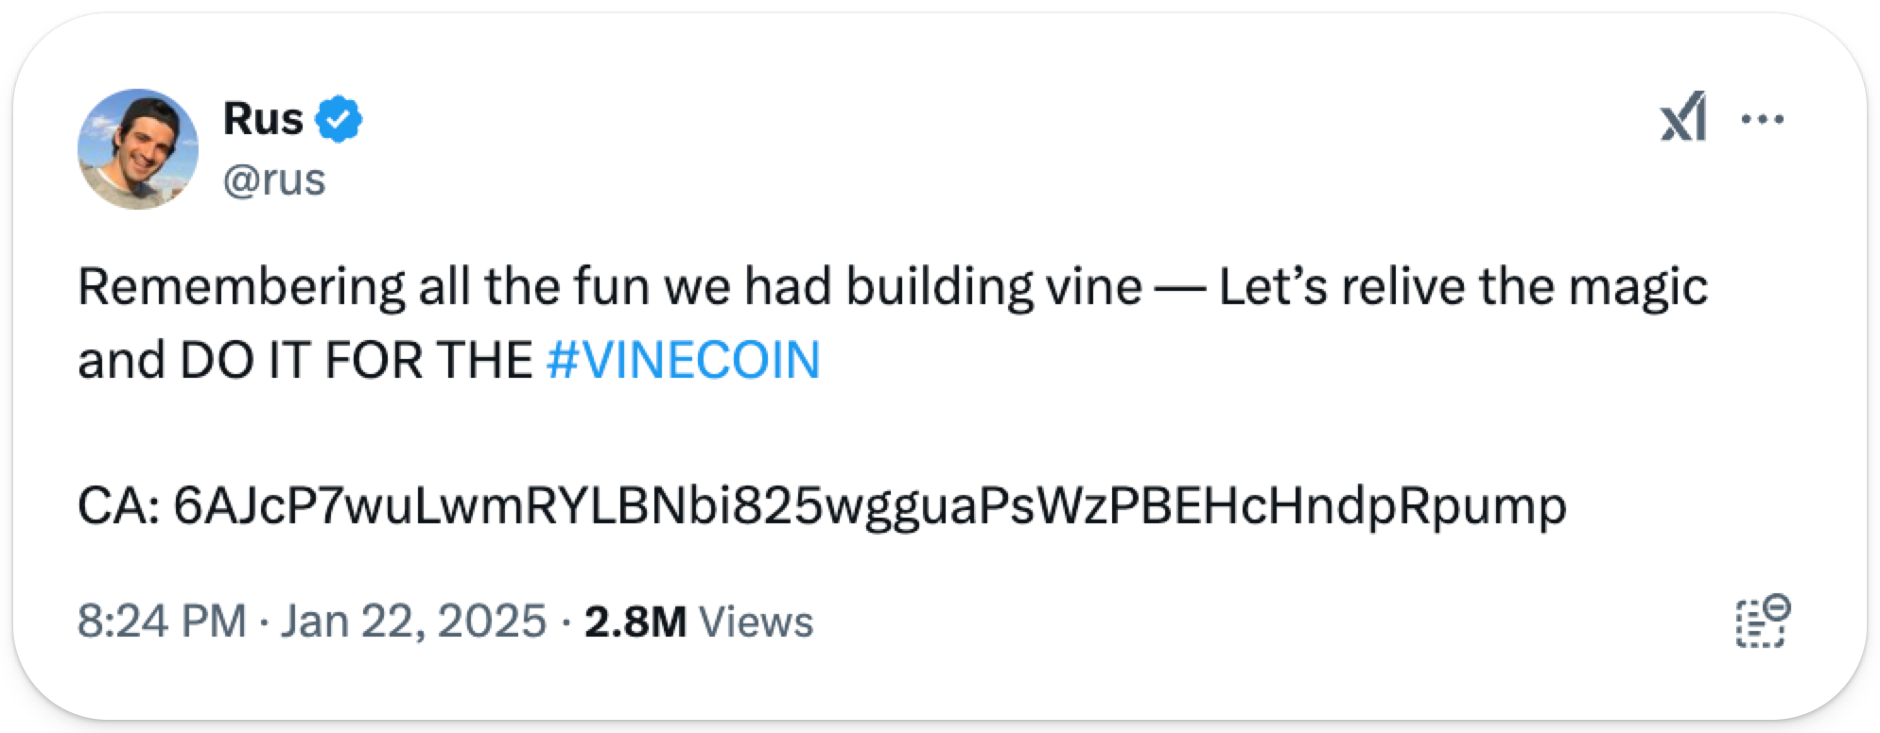Open the Rus display name link
Image resolution: width=1880 pixels, height=733 pixels.
point(263,119)
